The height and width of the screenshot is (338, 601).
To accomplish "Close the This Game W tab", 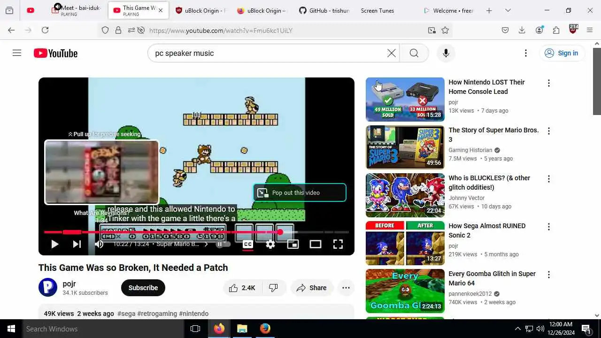I will pyautogui.click(x=161, y=10).
